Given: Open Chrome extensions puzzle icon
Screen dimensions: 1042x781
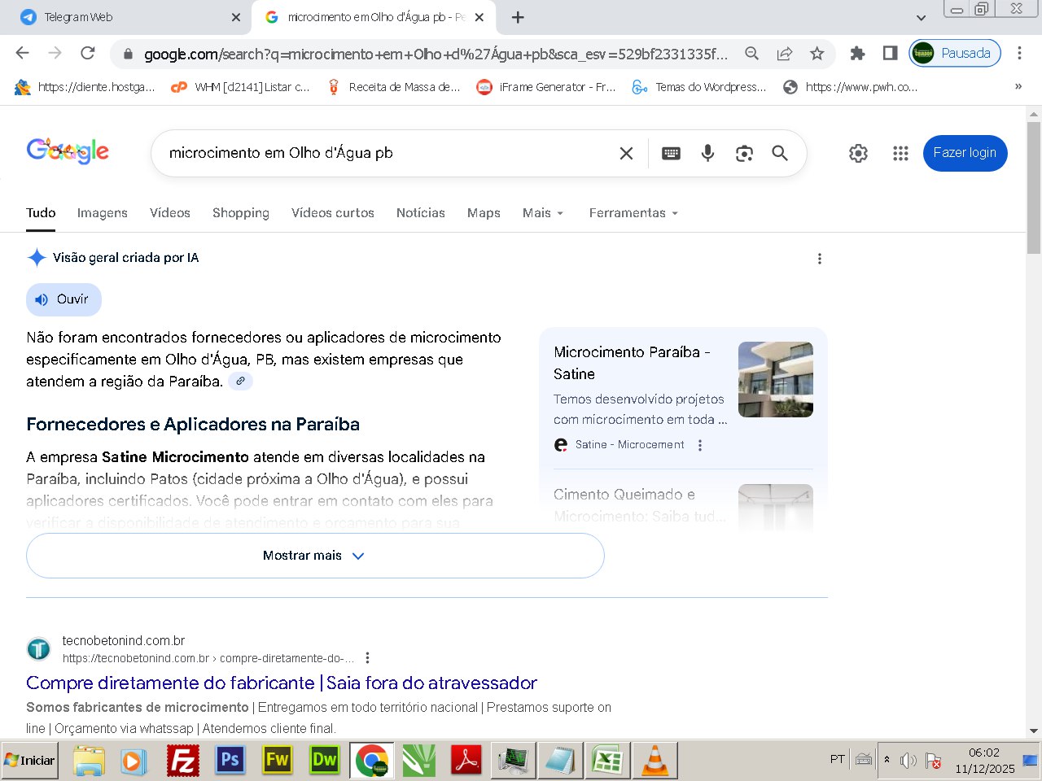Looking at the screenshot, I should pos(857,54).
